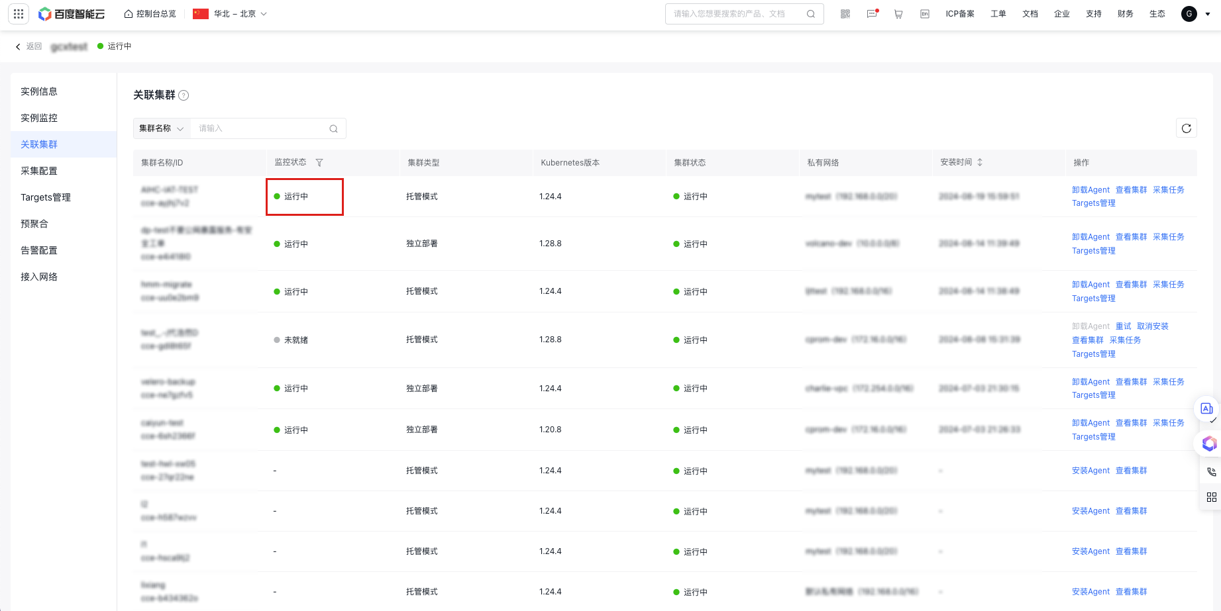
Task: Open the QR code icon
Action: point(845,14)
